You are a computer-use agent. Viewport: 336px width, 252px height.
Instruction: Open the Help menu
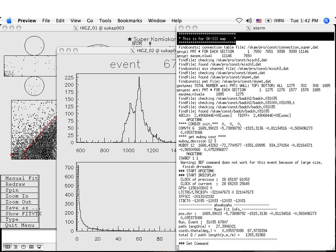point(177,21)
